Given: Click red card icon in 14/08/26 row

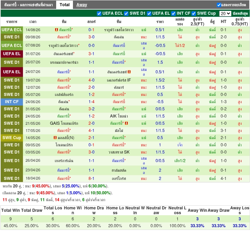Looking at the screenshot, I should pos(56,30).
